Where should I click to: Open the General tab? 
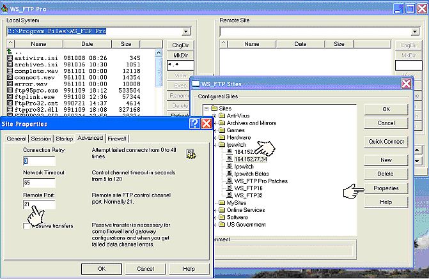17,139
